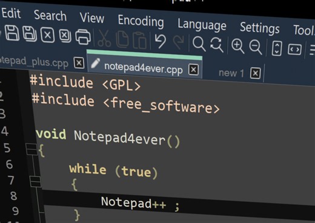Click the Redo arrow icon
The image size is (315, 223).
[179, 42]
